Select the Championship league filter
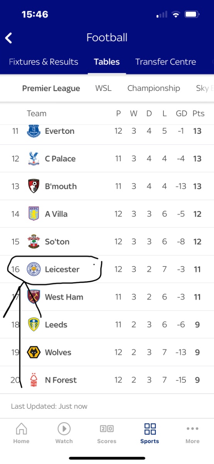Image resolution: width=214 pixels, height=464 pixels. pyautogui.click(x=153, y=88)
